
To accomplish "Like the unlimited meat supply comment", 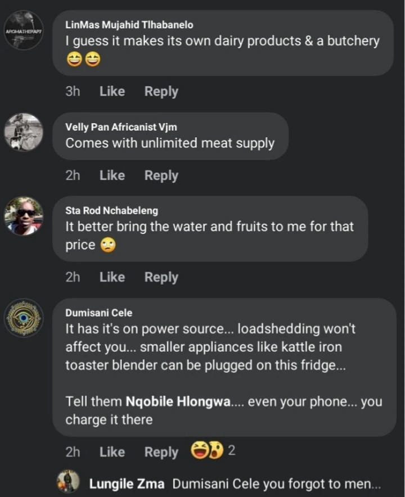I will click(112, 175).
